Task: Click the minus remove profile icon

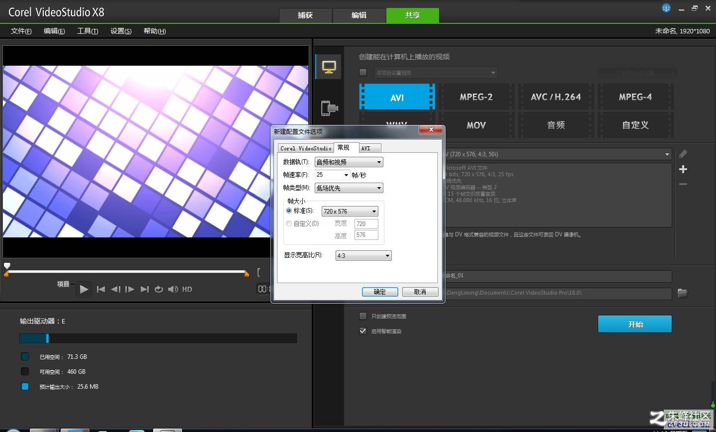Action: [x=683, y=184]
